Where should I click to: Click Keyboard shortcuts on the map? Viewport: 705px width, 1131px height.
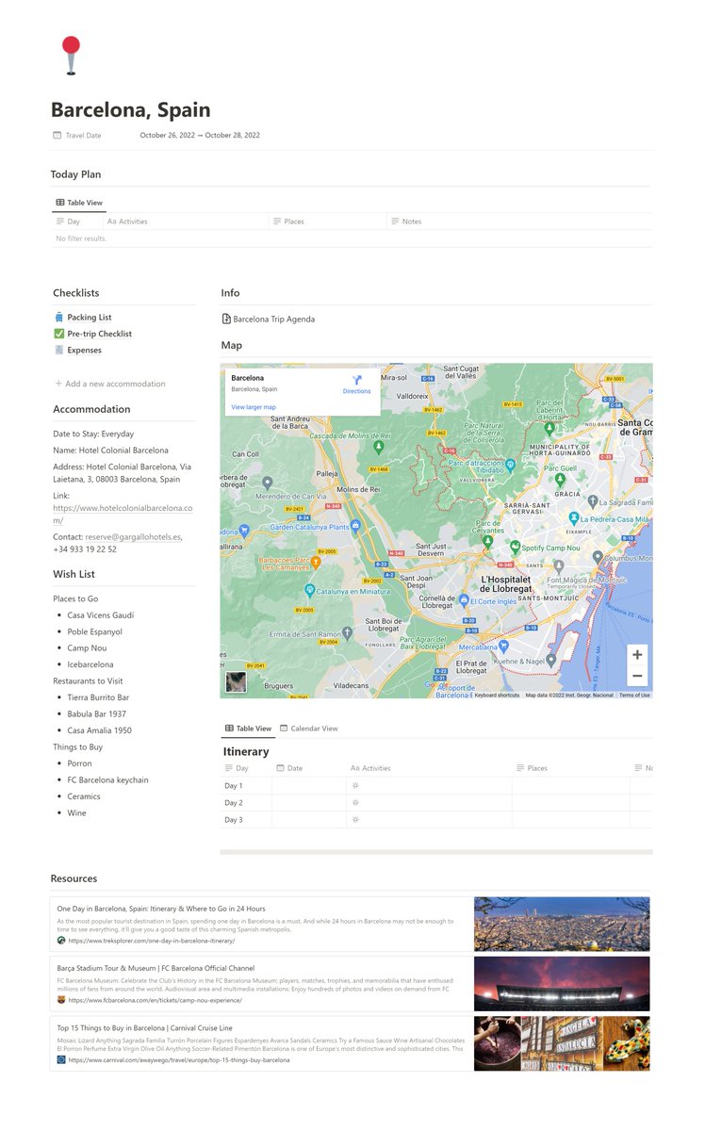click(497, 695)
